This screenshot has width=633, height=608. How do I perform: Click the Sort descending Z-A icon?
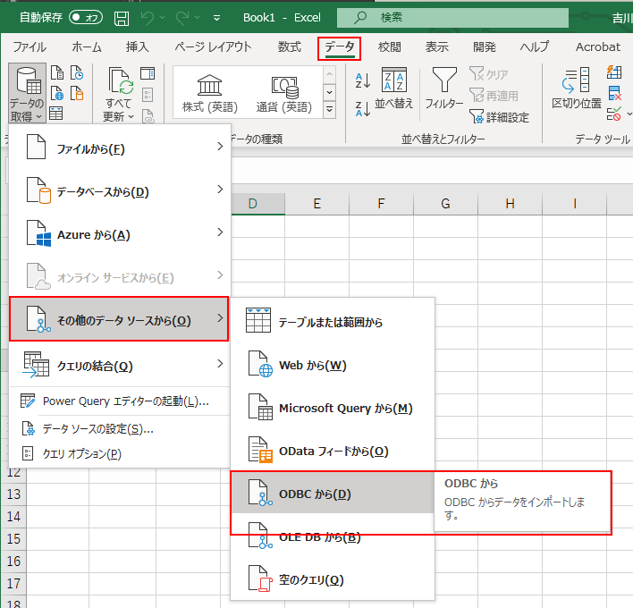(x=362, y=109)
